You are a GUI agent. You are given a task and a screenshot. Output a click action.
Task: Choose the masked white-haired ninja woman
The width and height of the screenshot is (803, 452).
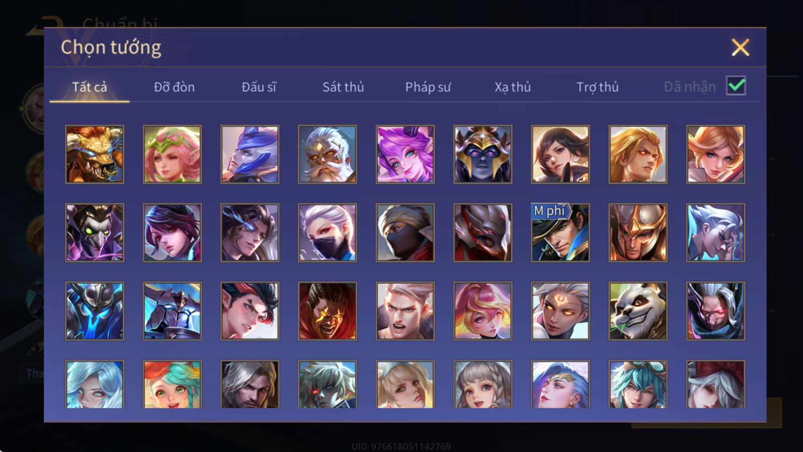[327, 233]
